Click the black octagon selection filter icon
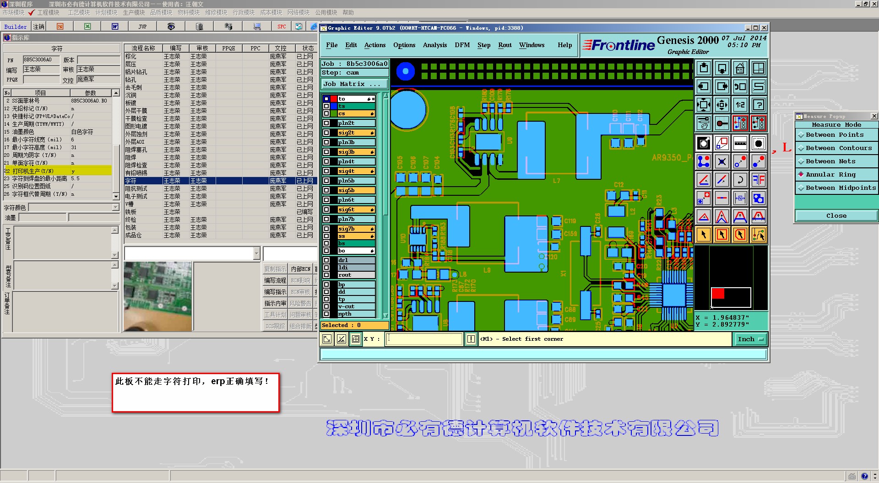The height and width of the screenshot is (483, 879). [x=759, y=143]
